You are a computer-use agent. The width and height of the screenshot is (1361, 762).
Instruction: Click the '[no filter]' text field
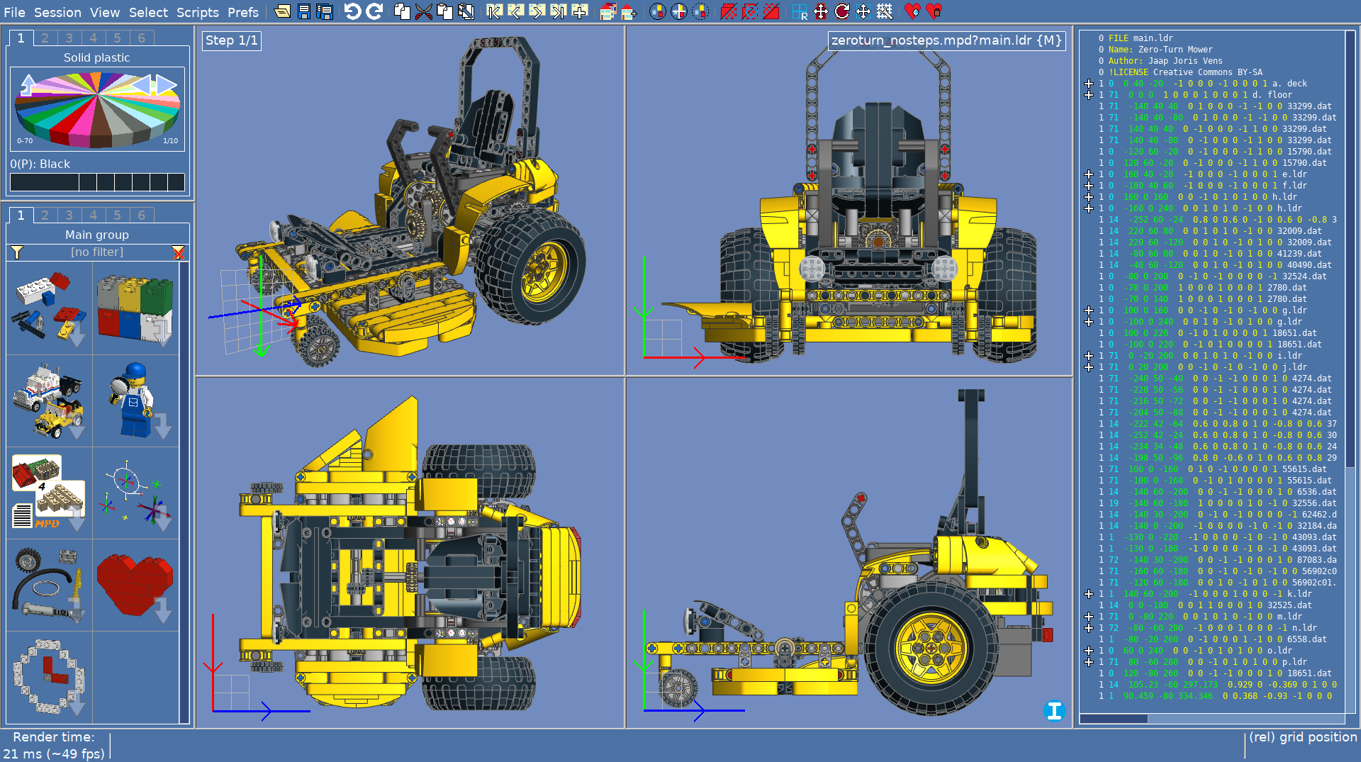pos(97,252)
